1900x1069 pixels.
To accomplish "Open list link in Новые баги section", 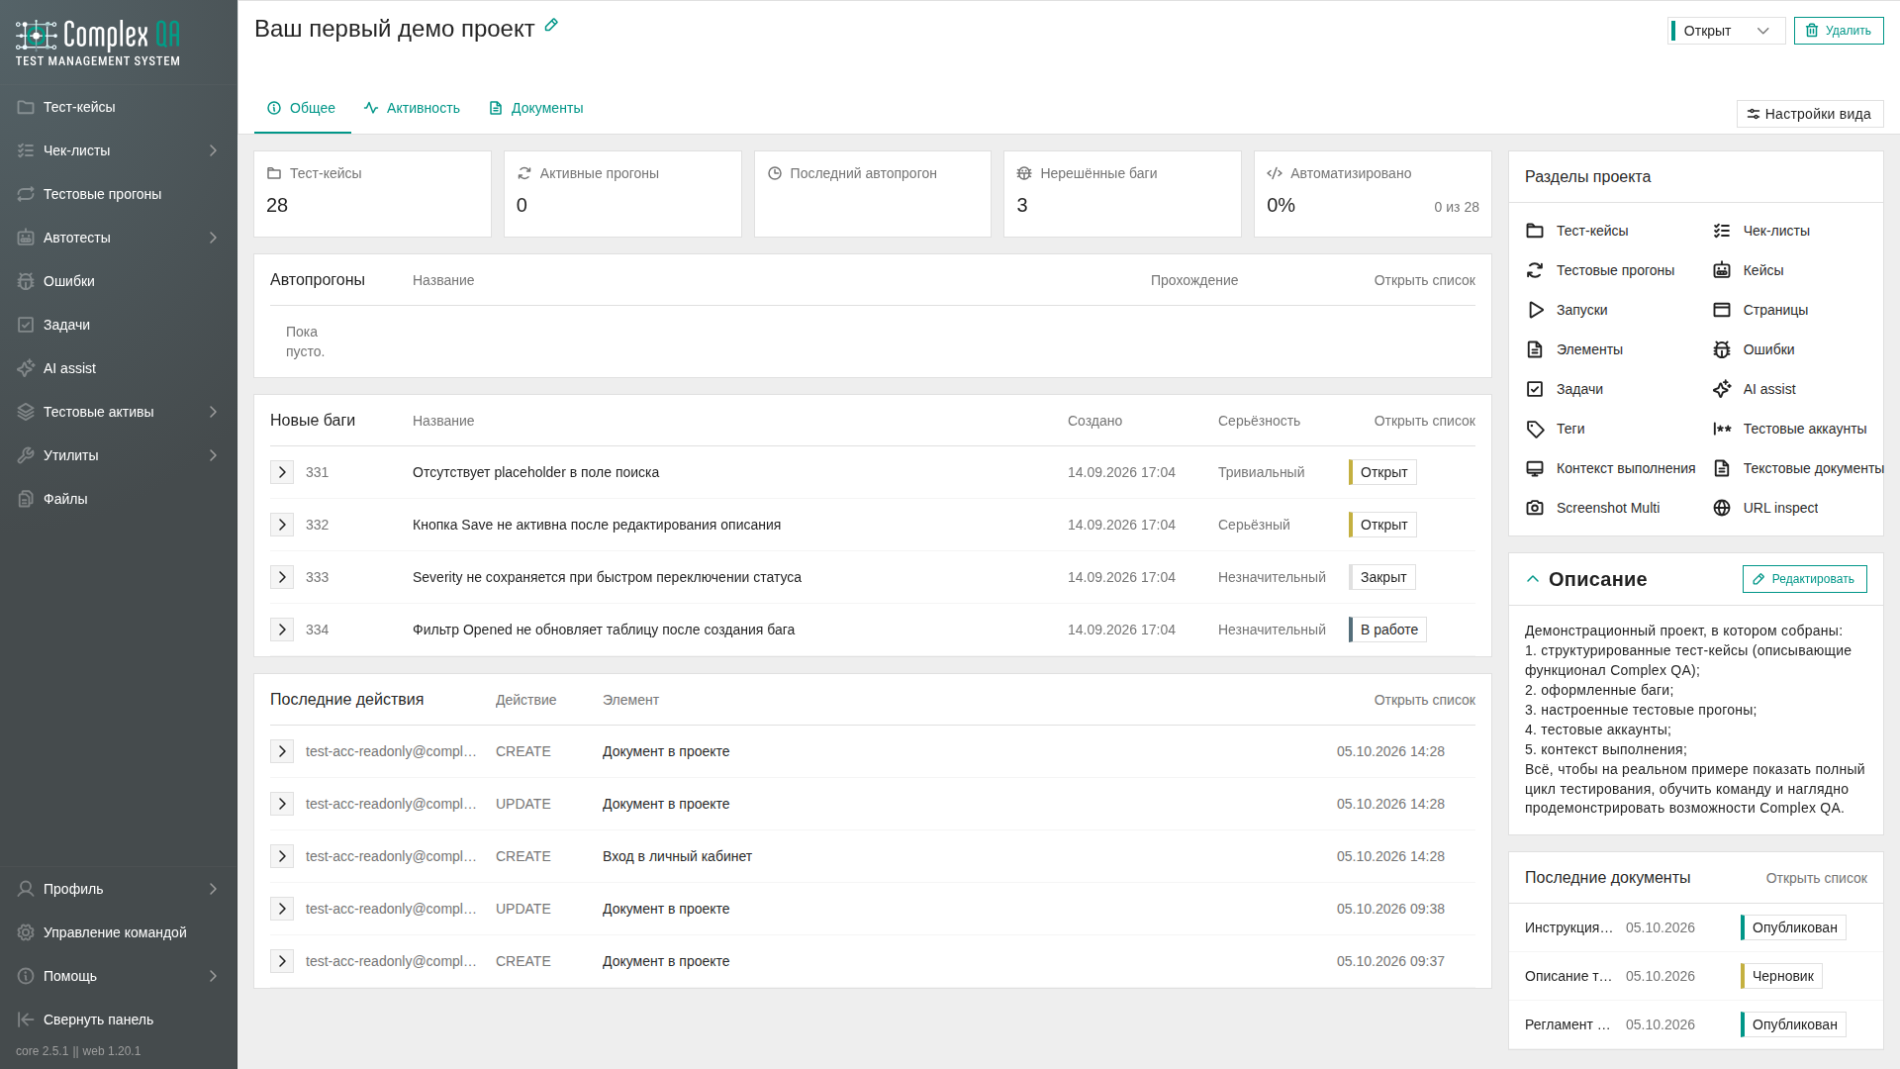I will pyautogui.click(x=1424, y=421).
